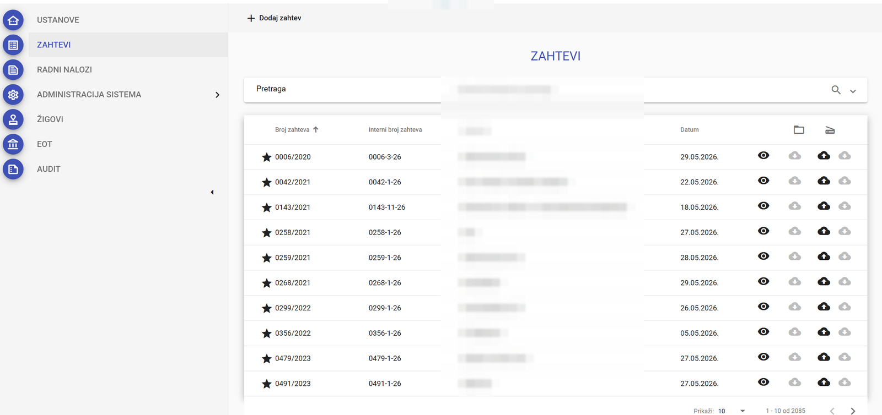The width and height of the screenshot is (882, 415).
Task: Click the Zahtevi list icon in sidebar
Action: point(13,45)
